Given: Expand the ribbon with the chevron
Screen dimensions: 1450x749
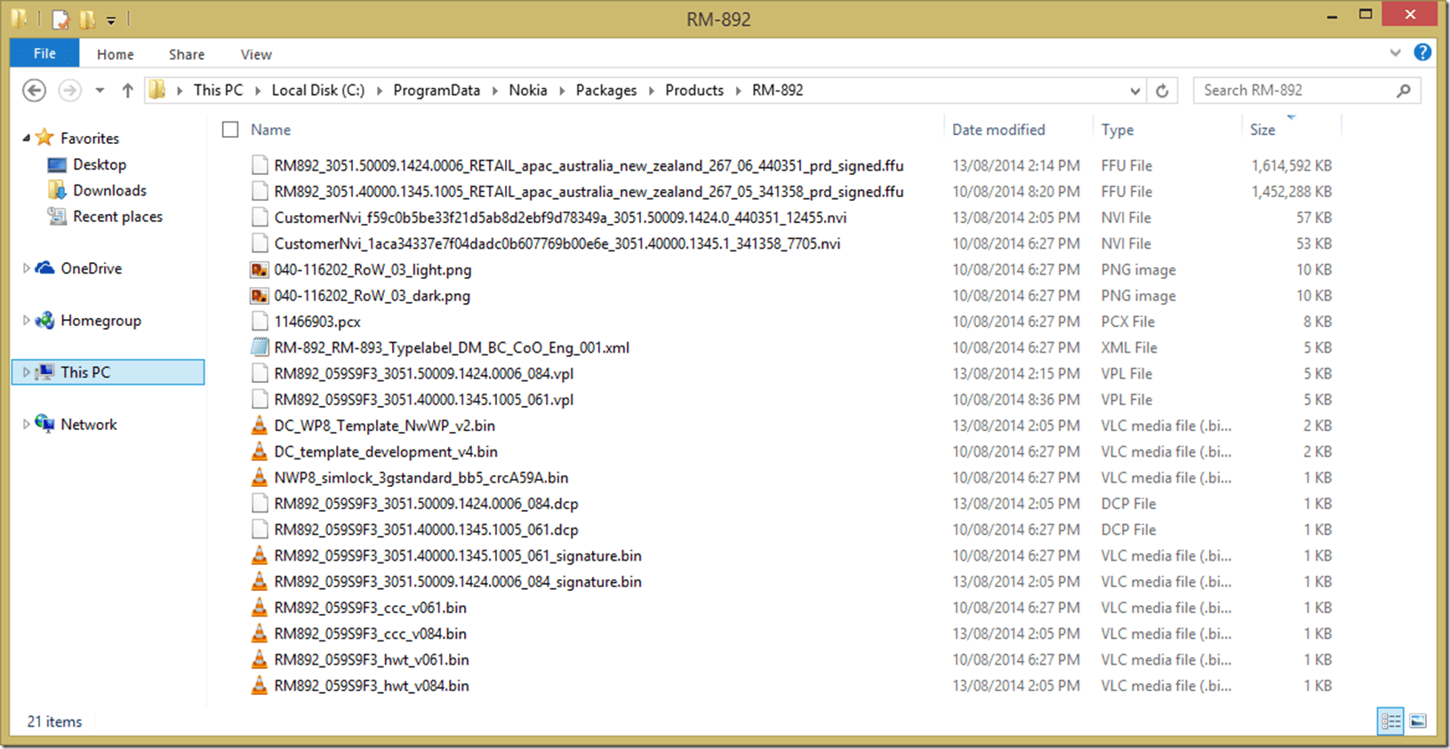Looking at the screenshot, I should pyautogui.click(x=1395, y=53).
